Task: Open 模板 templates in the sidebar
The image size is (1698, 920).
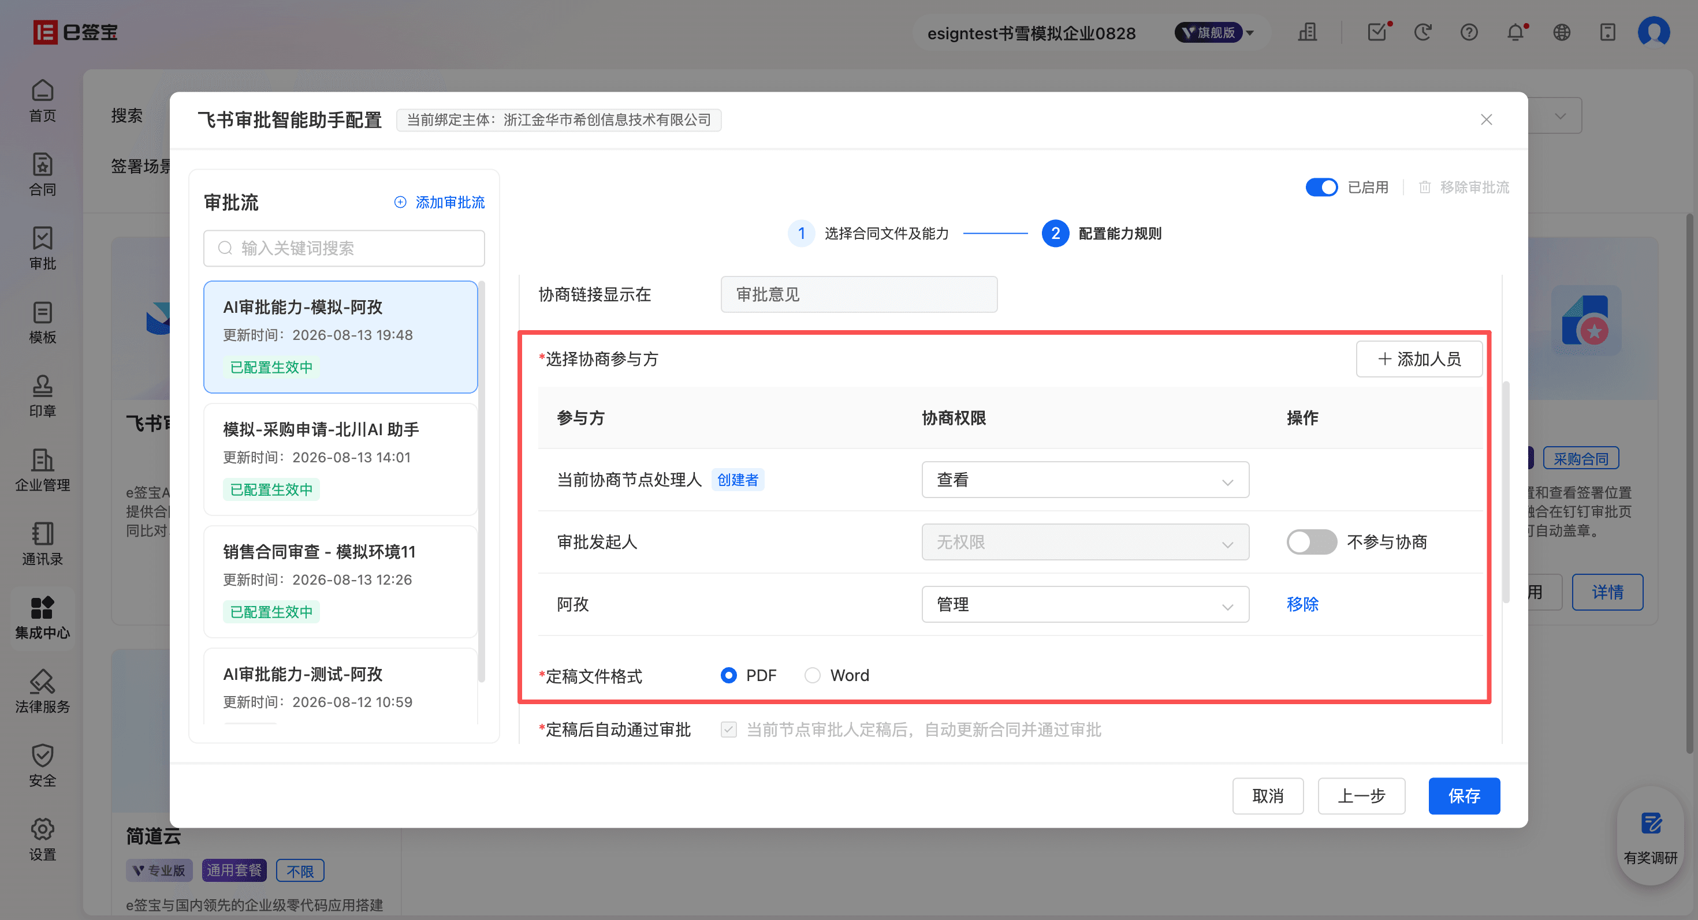Action: pos(42,322)
